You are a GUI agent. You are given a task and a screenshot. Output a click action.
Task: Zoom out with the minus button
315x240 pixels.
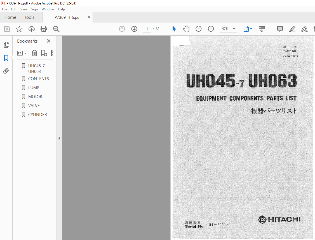click(198, 29)
